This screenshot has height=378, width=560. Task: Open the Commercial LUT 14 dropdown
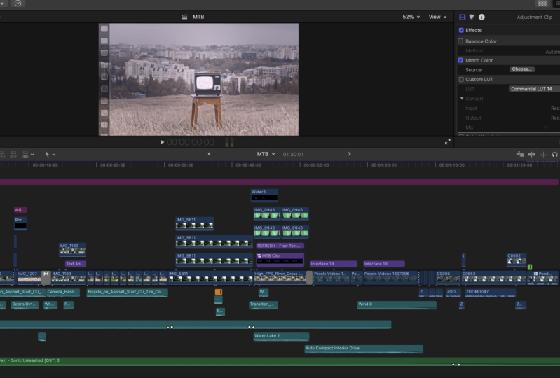(534, 89)
